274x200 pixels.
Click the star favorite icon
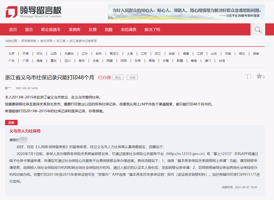[259, 76]
